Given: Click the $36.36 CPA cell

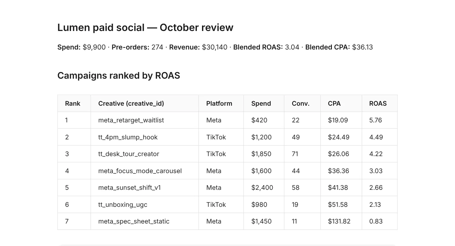Looking at the screenshot, I should pos(341,171).
